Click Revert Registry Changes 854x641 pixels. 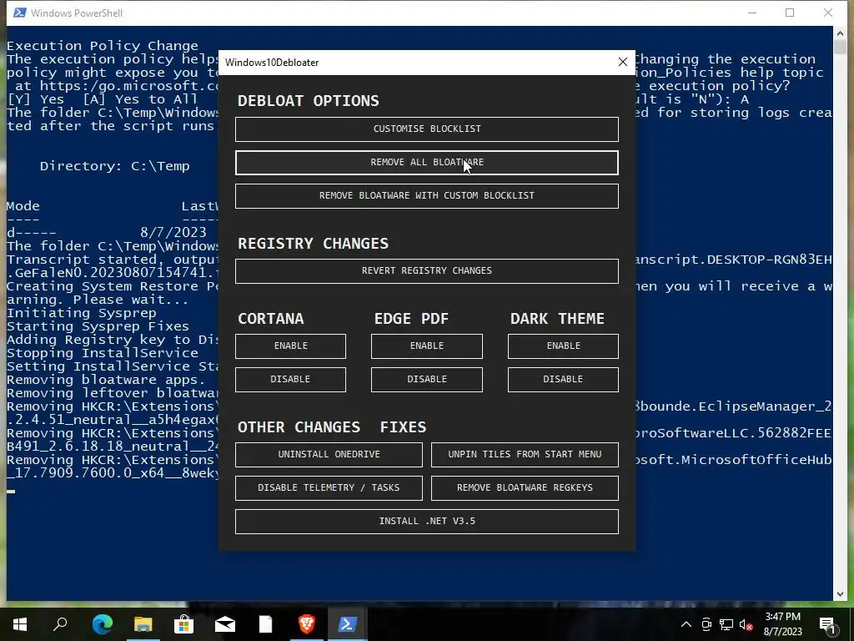click(x=426, y=271)
